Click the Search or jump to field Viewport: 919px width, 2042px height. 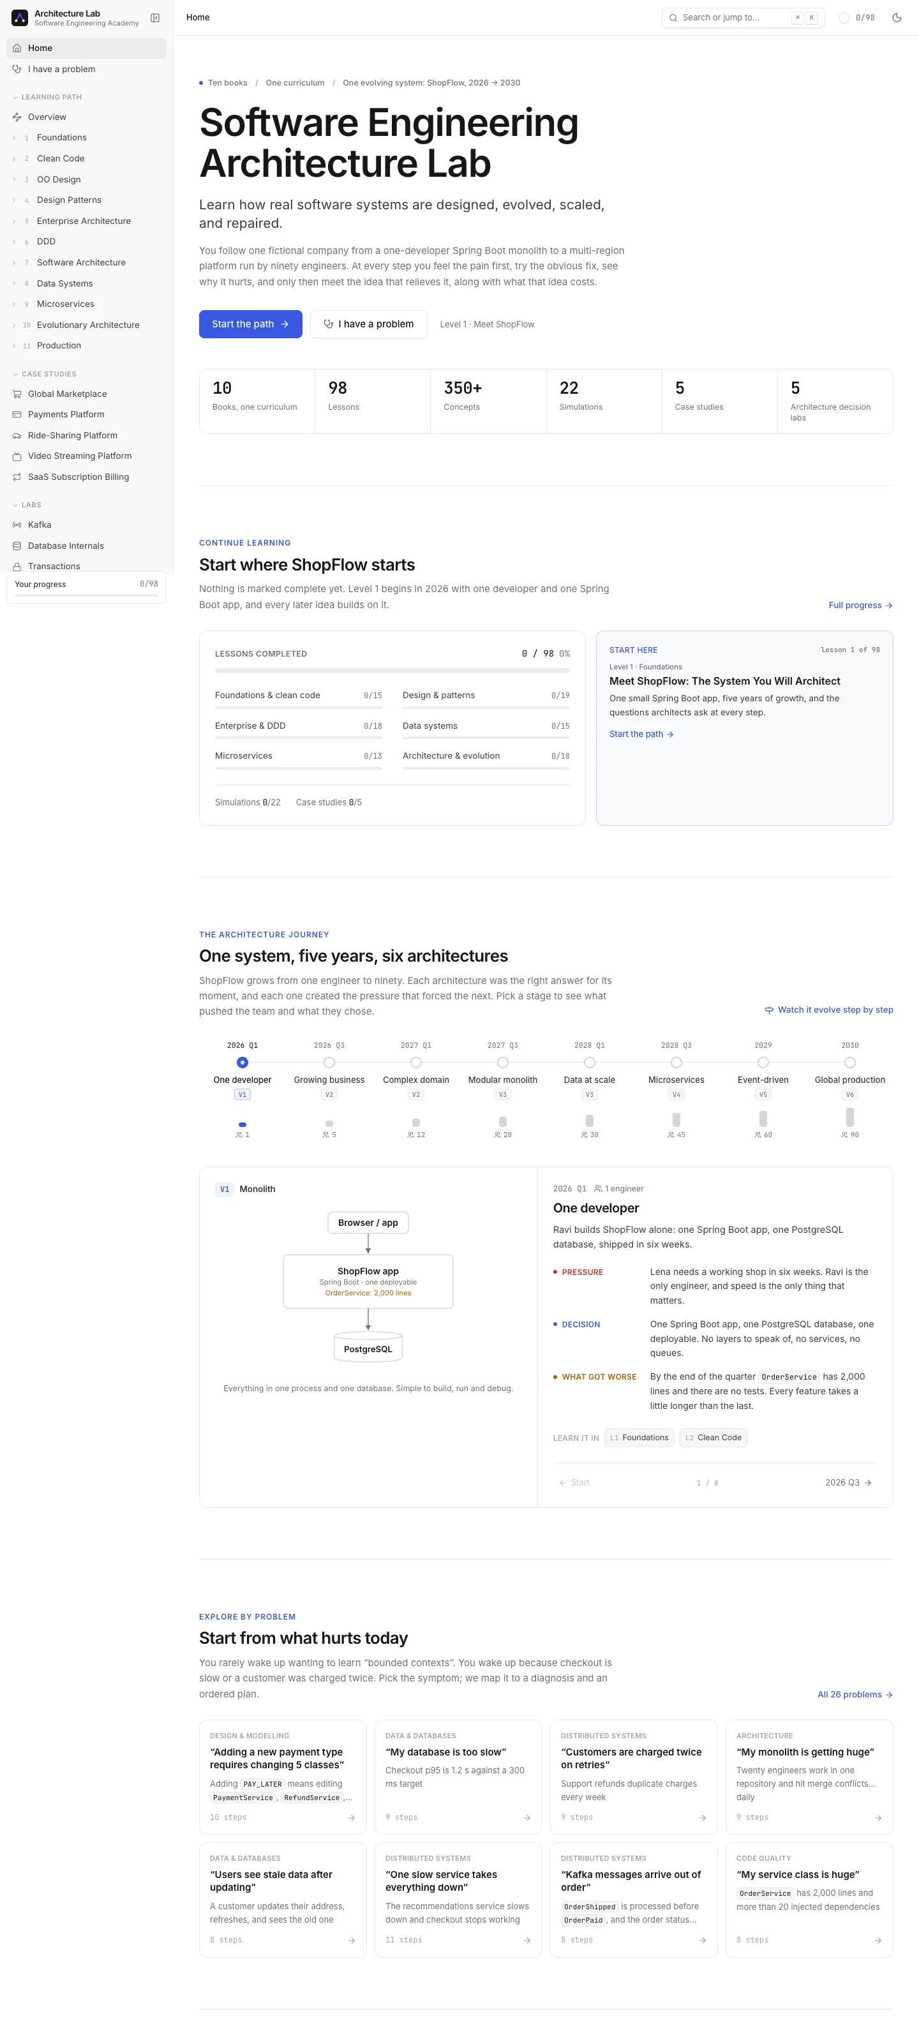(743, 17)
